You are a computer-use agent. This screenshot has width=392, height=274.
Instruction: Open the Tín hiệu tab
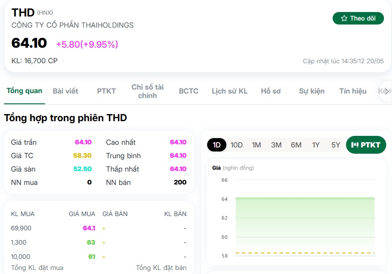pyautogui.click(x=353, y=91)
